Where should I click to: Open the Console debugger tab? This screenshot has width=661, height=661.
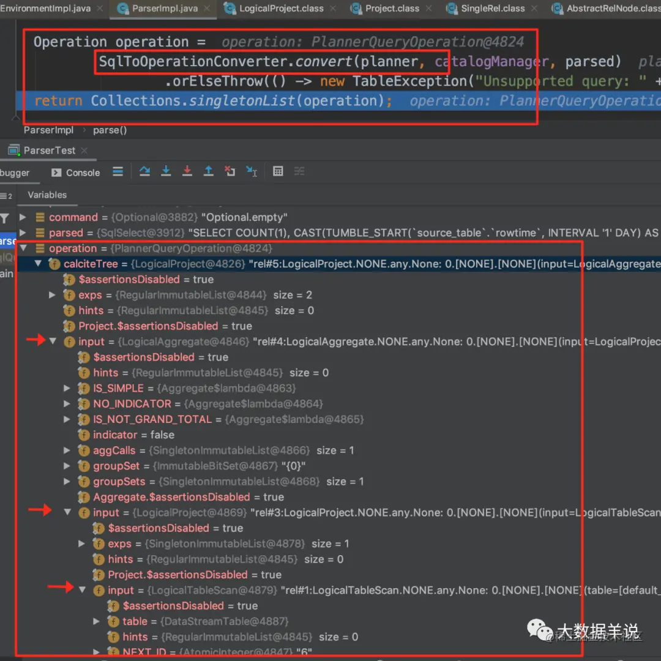click(77, 173)
